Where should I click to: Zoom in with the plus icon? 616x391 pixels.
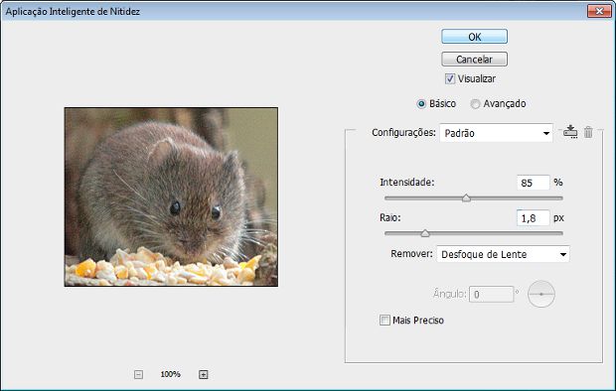203,374
